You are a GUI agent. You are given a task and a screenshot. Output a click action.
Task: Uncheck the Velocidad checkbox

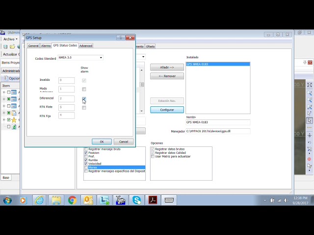pyautogui.click(x=86, y=164)
